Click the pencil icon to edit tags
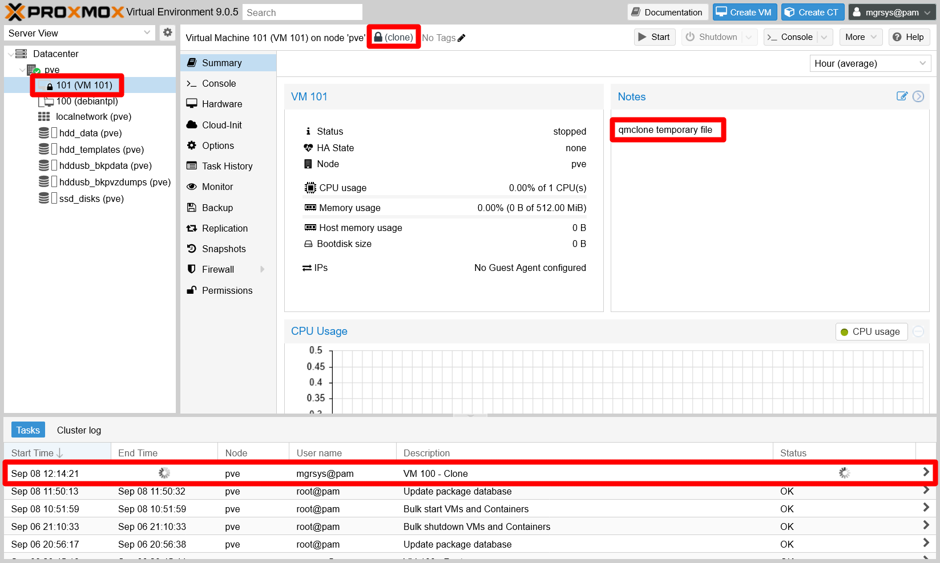The width and height of the screenshot is (940, 563). coord(462,38)
